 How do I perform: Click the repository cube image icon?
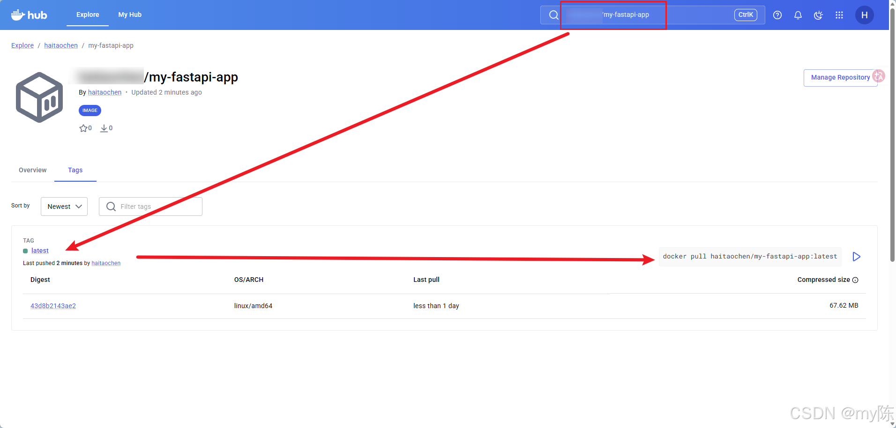[39, 97]
